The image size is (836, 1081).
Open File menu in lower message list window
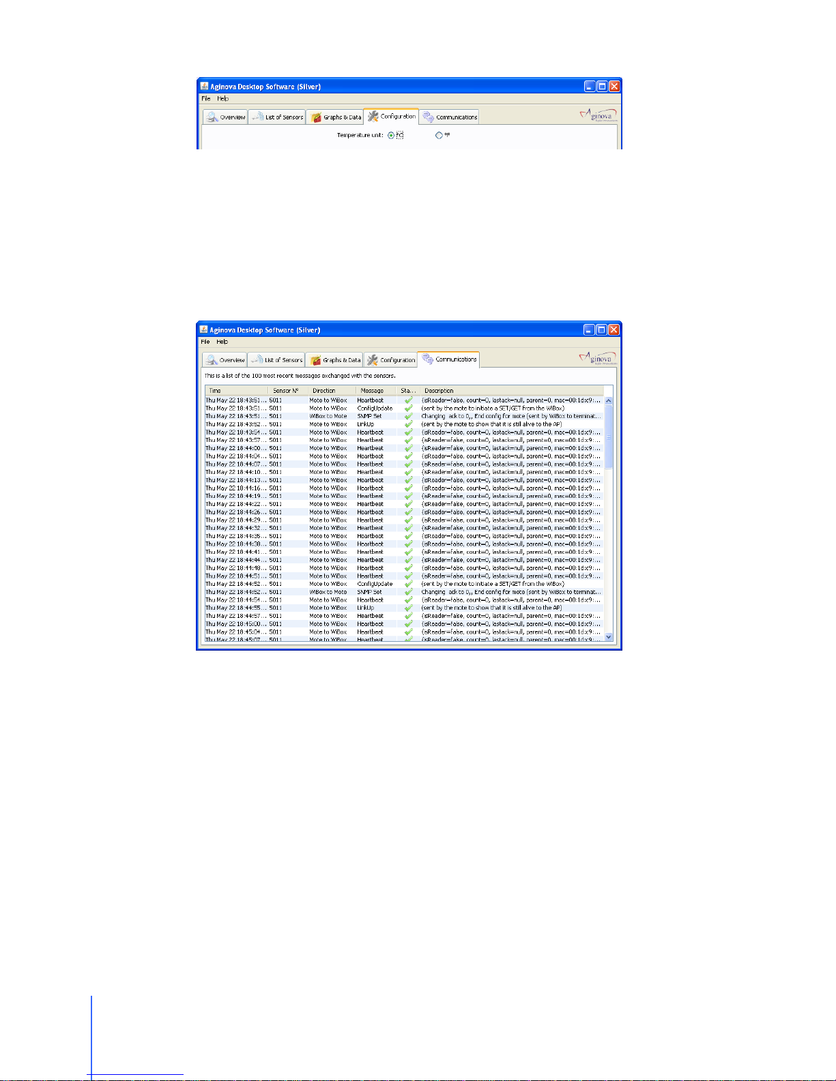205,342
